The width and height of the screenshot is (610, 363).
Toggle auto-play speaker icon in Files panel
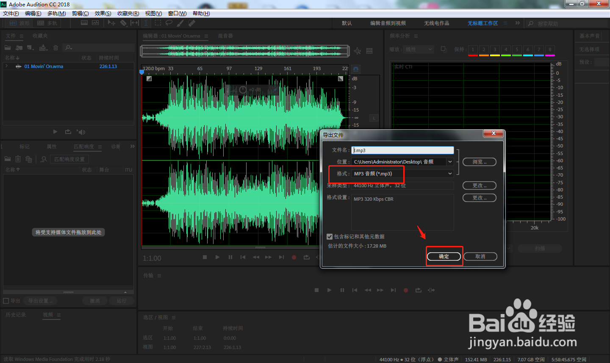[x=81, y=132]
